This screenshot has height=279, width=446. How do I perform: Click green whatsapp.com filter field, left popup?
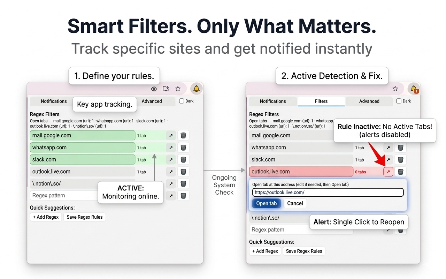(83, 148)
